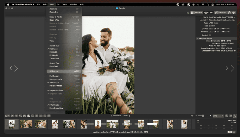The width and height of the screenshot is (240, 137).
Task: Click the slideshow play icon in bottom toolbar
Action: (25, 116)
